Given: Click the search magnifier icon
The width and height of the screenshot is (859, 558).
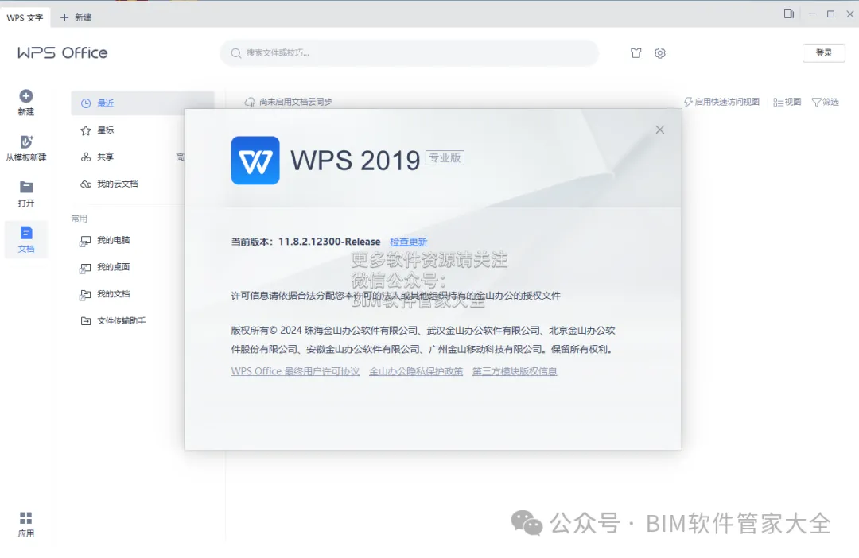Looking at the screenshot, I should click(236, 53).
